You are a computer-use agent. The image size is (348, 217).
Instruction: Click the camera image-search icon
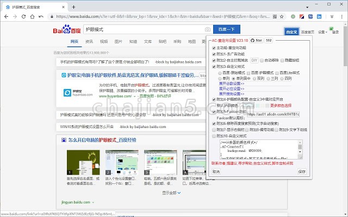coord(207,29)
